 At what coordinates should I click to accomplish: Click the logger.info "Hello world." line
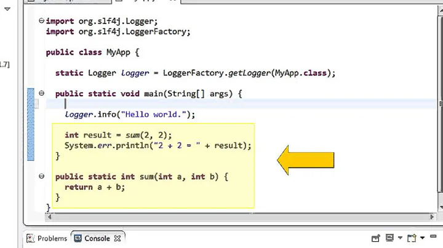129,114
